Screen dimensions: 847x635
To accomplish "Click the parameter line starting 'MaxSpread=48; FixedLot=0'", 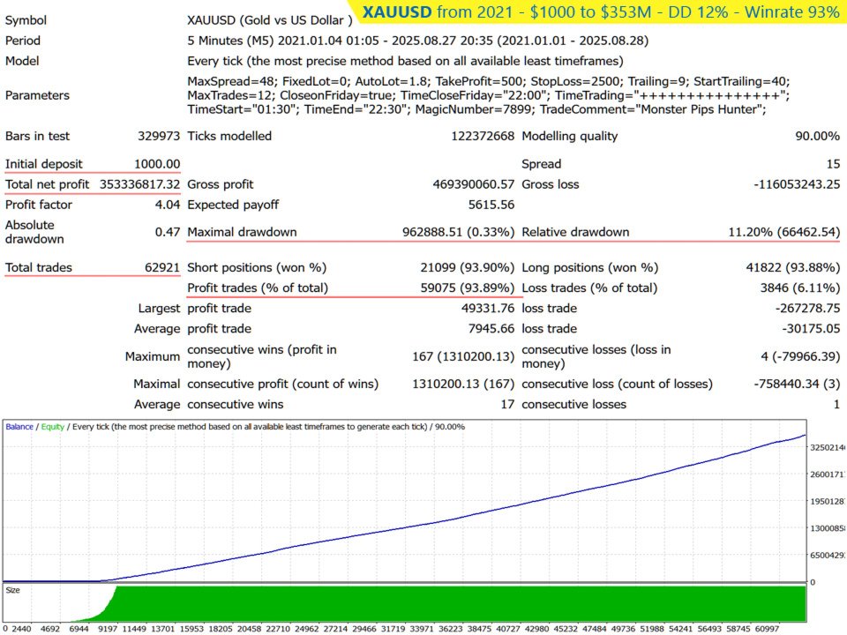I will click(x=488, y=81).
